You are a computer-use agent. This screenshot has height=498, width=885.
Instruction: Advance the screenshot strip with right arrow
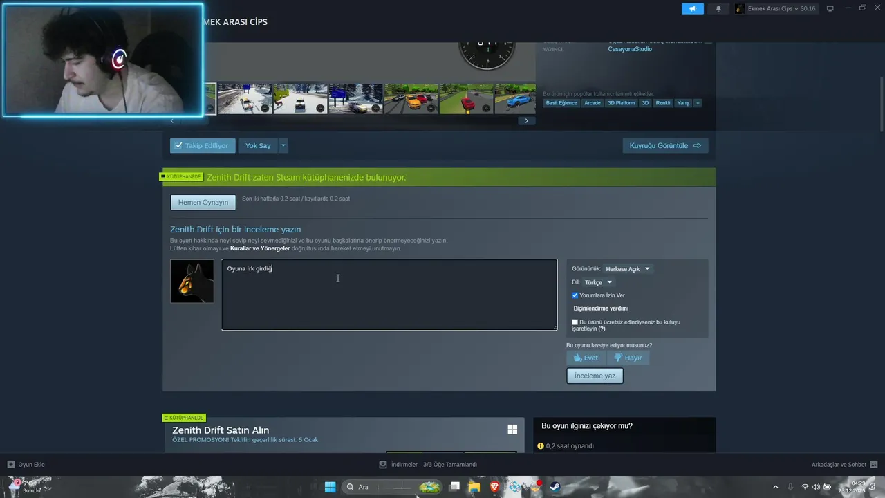point(526,120)
